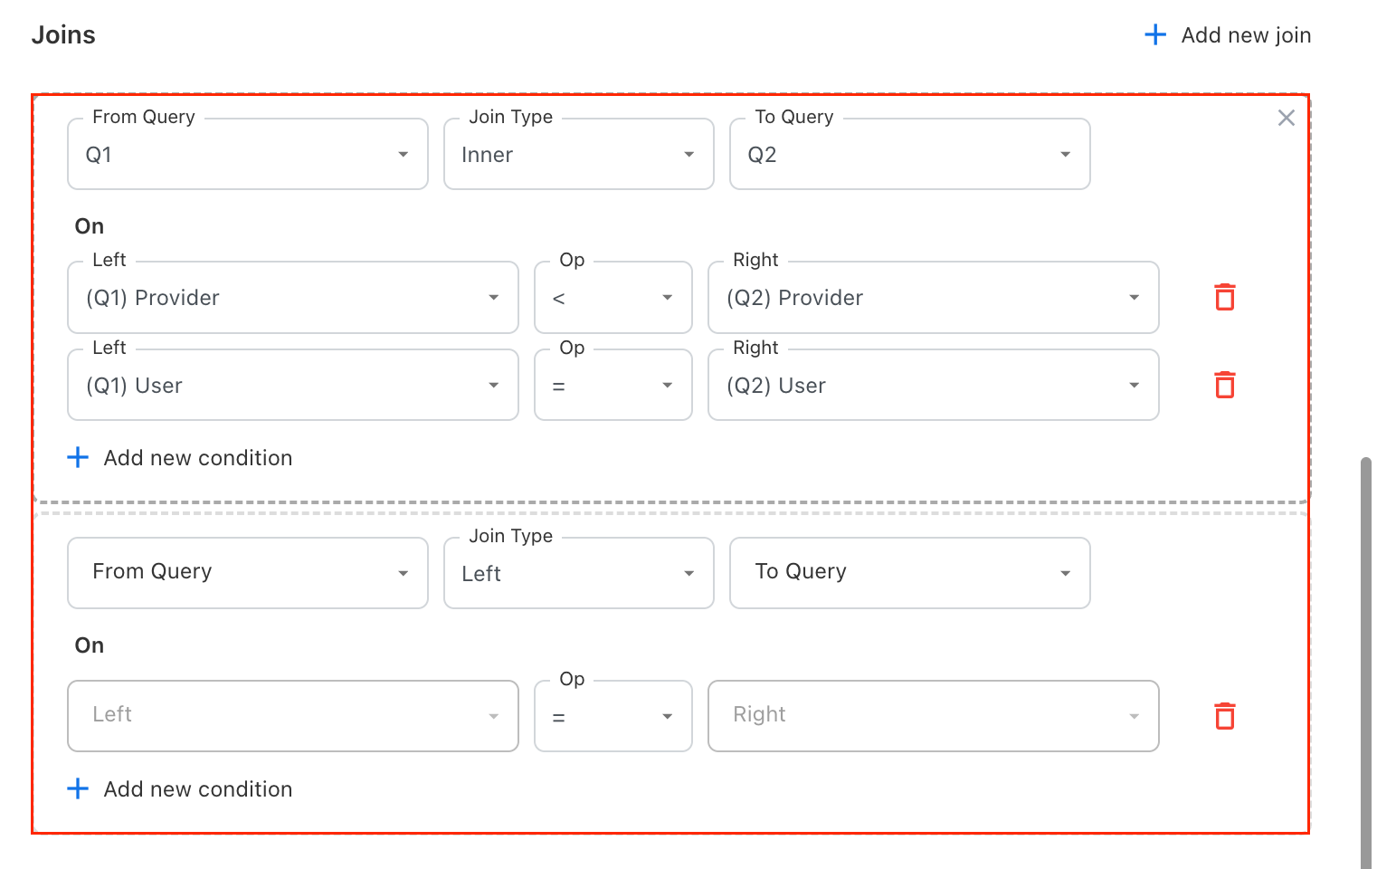Viewport: 1377px width, 869px height.
Task: Open the Right dropdown with (Q2) Provider
Action: [934, 298]
